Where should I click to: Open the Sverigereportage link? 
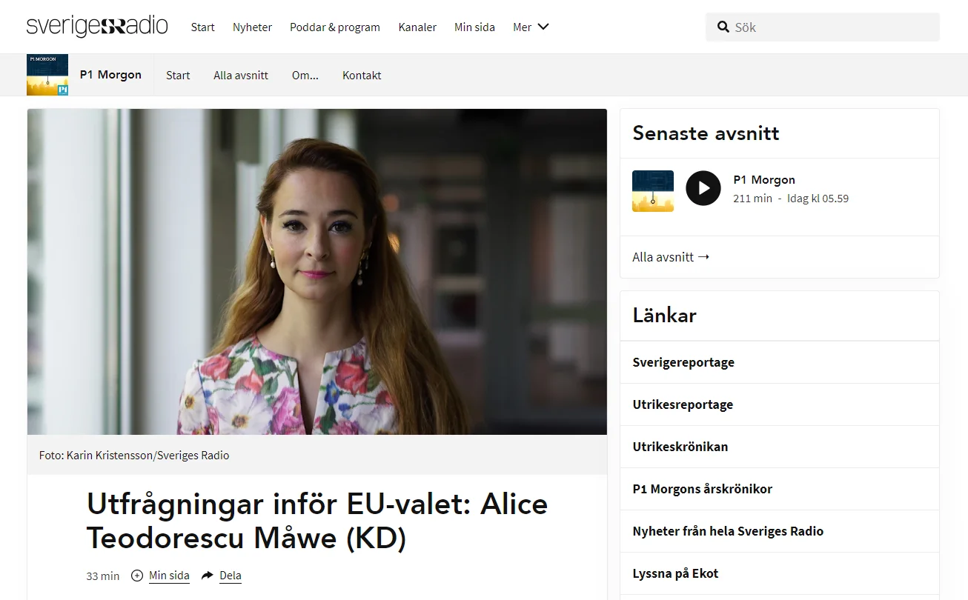point(780,362)
